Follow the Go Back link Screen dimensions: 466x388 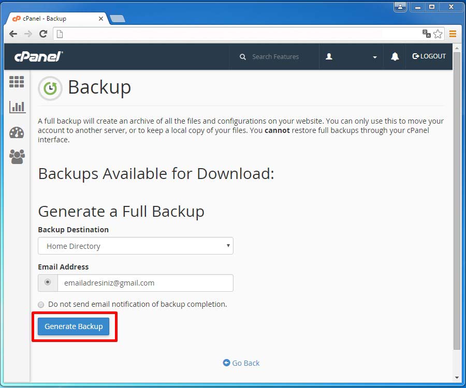(241, 363)
